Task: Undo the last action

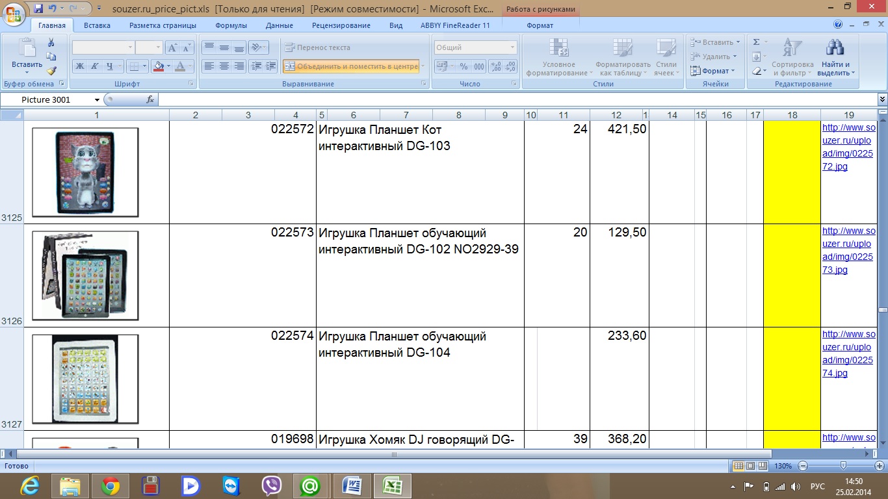Action: click(x=53, y=8)
